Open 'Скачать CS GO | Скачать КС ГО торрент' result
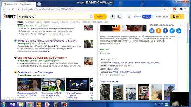 point(42,58)
